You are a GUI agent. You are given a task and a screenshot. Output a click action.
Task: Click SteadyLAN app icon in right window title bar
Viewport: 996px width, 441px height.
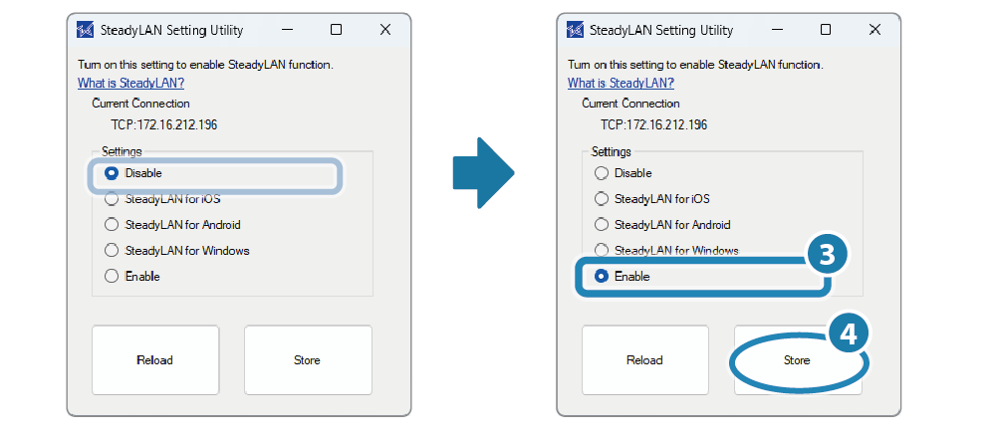tap(575, 30)
